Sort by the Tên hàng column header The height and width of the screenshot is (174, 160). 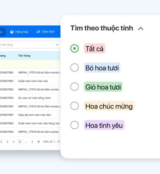24,56
